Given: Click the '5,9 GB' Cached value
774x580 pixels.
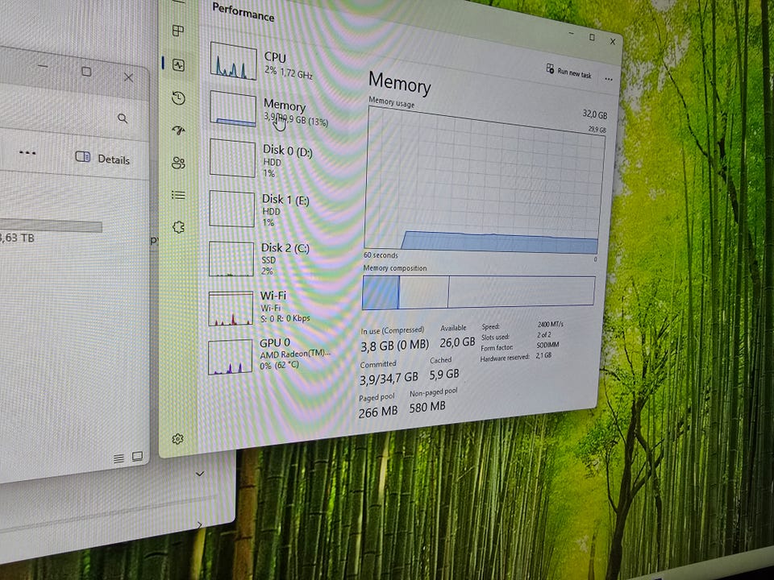Looking at the screenshot, I should (444, 375).
